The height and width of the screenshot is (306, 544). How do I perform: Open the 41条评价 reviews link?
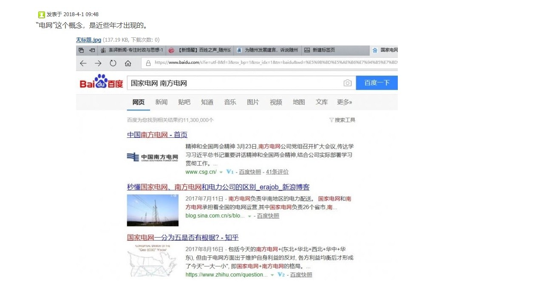point(278,172)
